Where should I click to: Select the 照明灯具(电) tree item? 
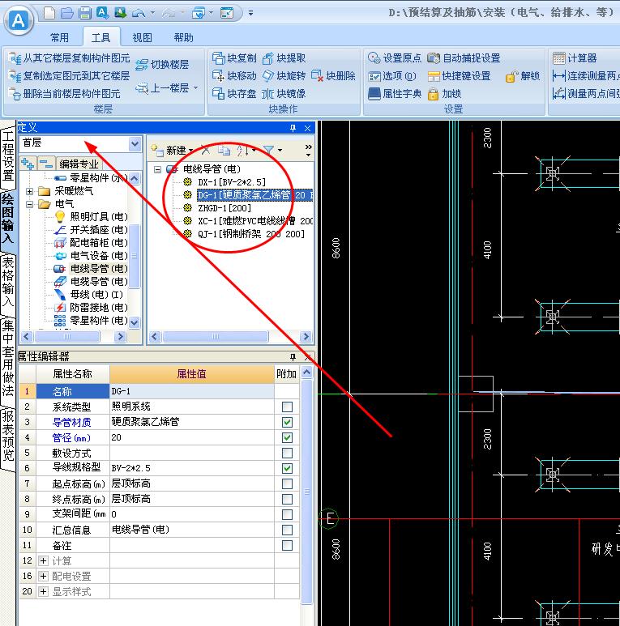coord(92,217)
